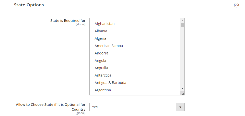Select Anguilla list entry
Image resolution: width=245 pixels, height=116 pixels.
tap(101, 68)
